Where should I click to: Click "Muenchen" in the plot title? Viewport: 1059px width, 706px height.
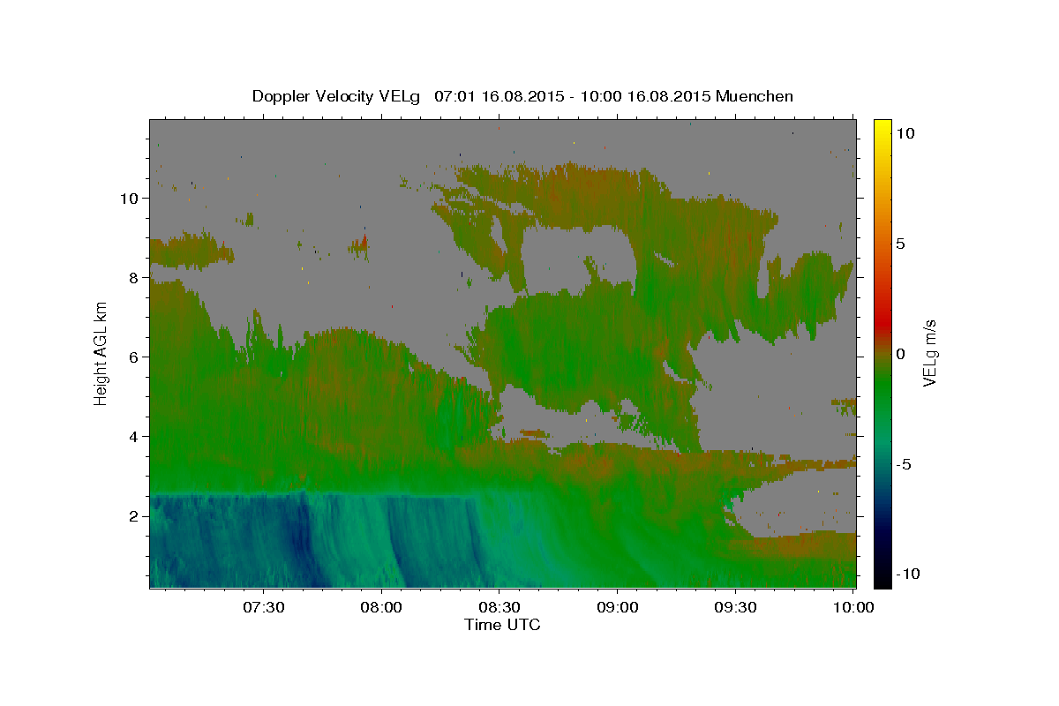[x=755, y=96]
